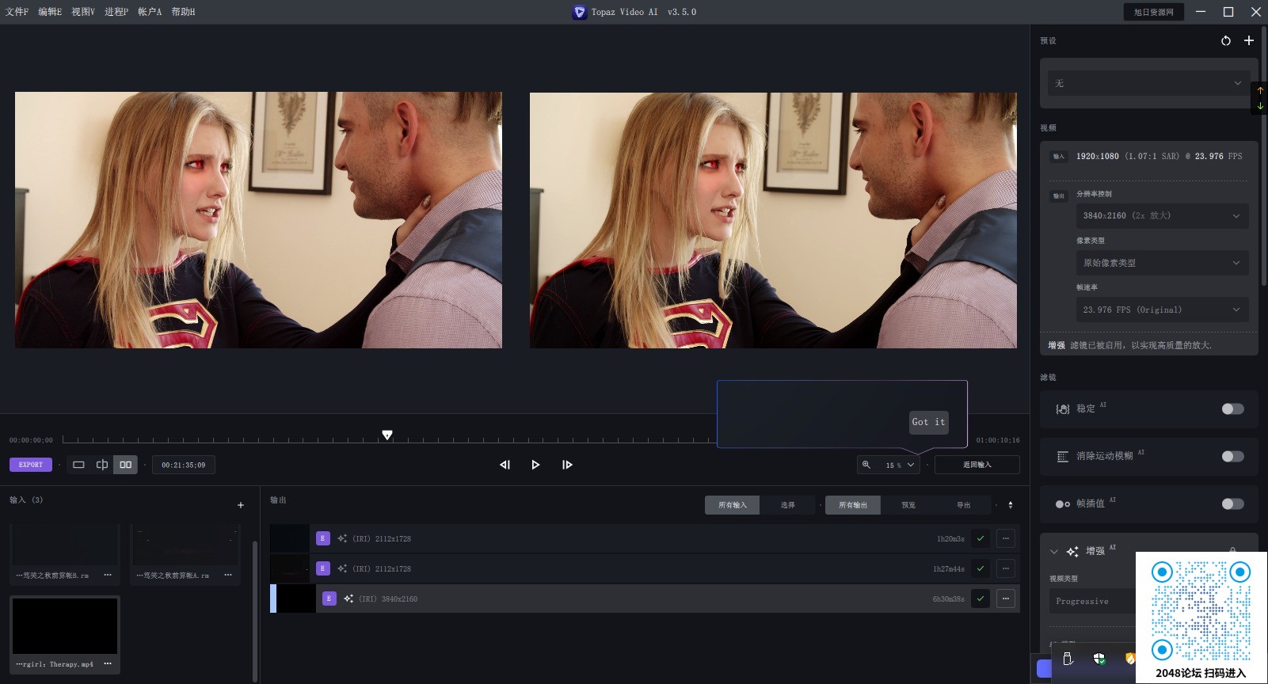Click the 稳定 stabilization filter icon
The image size is (1268, 684).
click(1063, 408)
